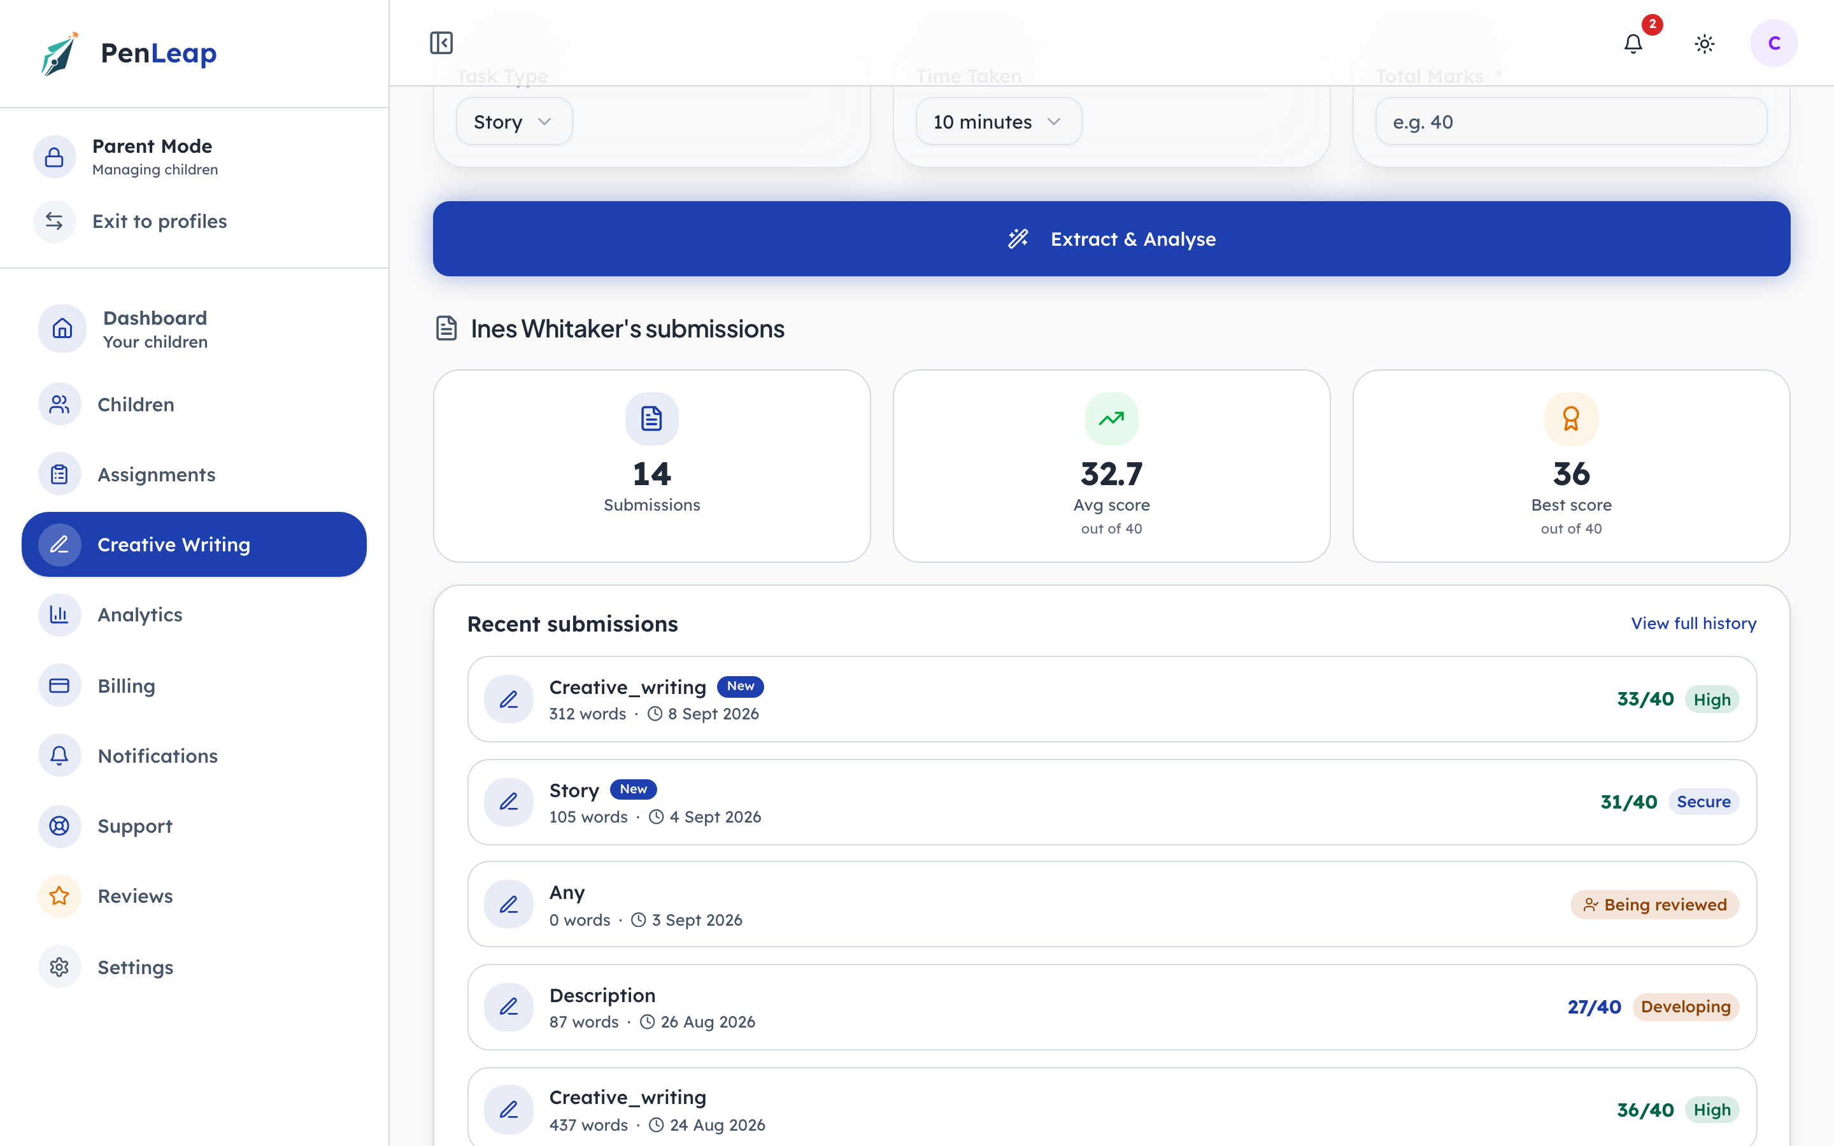Click the 14 Submissions stat card
Viewport: 1834px width, 1146px height.
pos(651,466)
